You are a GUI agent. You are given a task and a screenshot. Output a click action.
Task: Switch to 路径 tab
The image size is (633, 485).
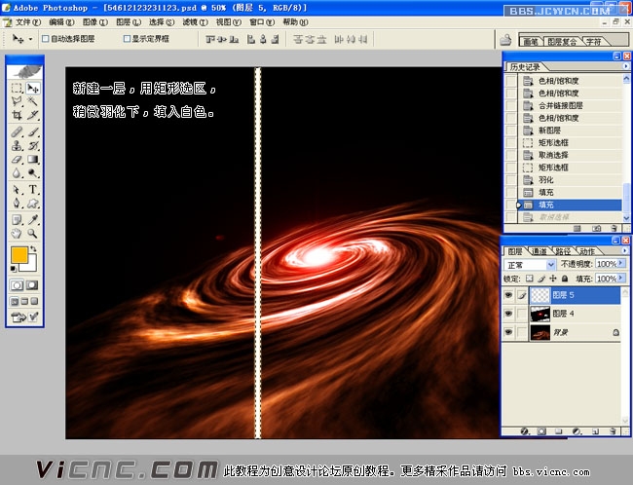(x=563, y=251)
